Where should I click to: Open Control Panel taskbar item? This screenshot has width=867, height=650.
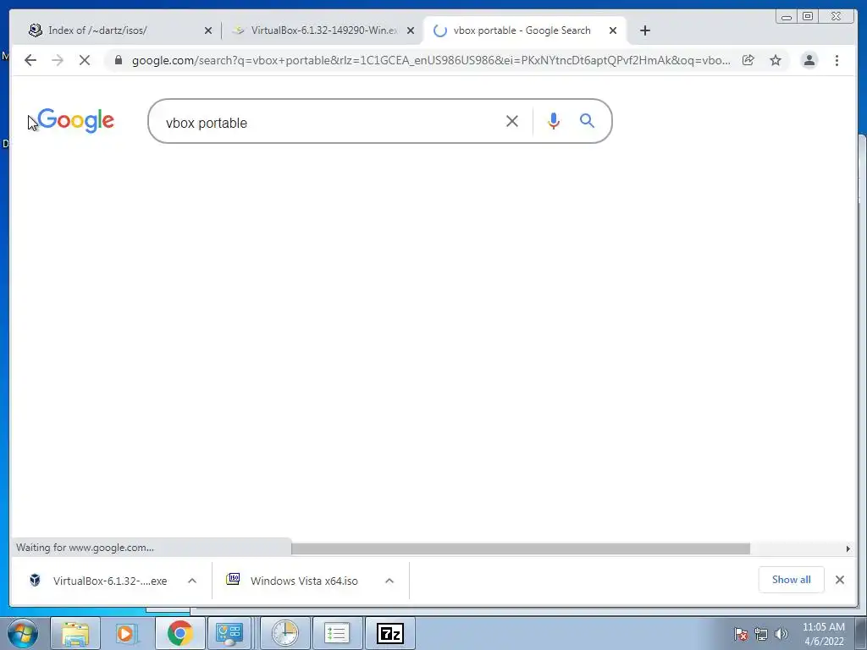tap(229, 633)
